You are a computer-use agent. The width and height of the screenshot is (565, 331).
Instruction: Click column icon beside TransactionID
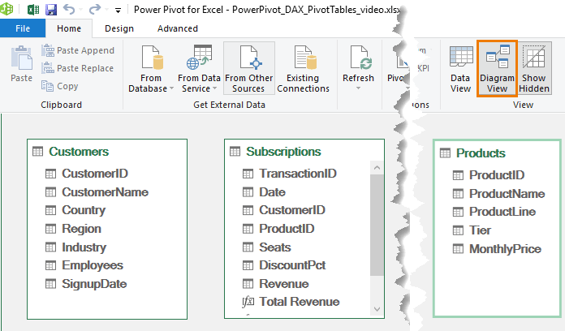point(248,174)
